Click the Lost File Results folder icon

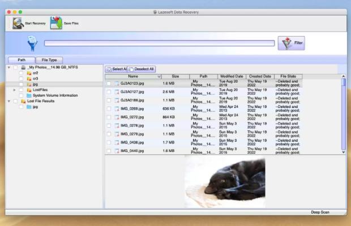click(23, 101)
